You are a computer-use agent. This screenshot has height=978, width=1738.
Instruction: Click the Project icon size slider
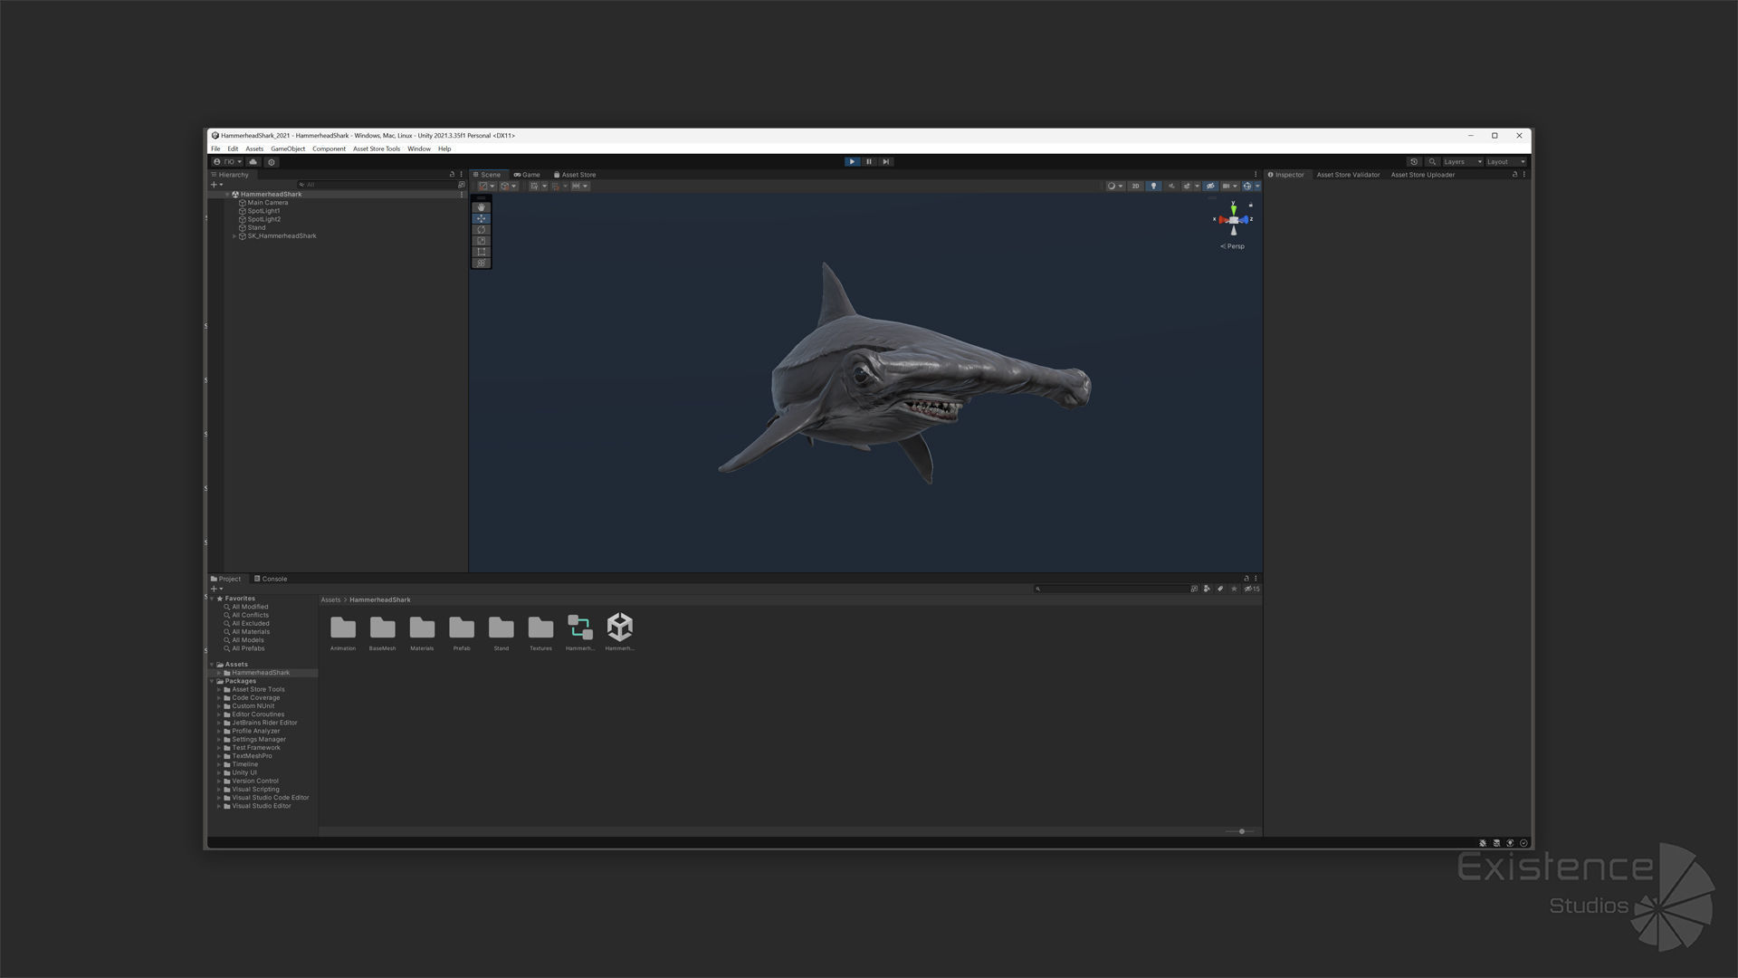coord(1241,831)
